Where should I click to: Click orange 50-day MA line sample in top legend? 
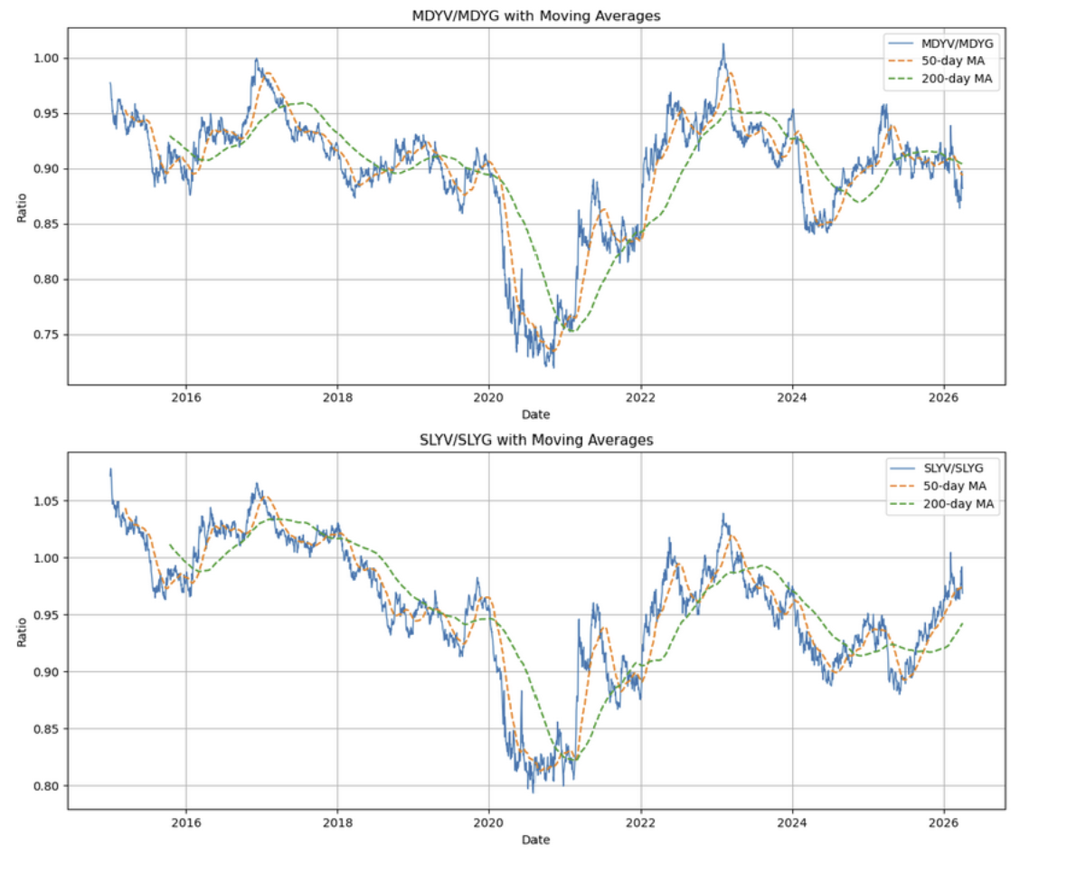[905, 61]
